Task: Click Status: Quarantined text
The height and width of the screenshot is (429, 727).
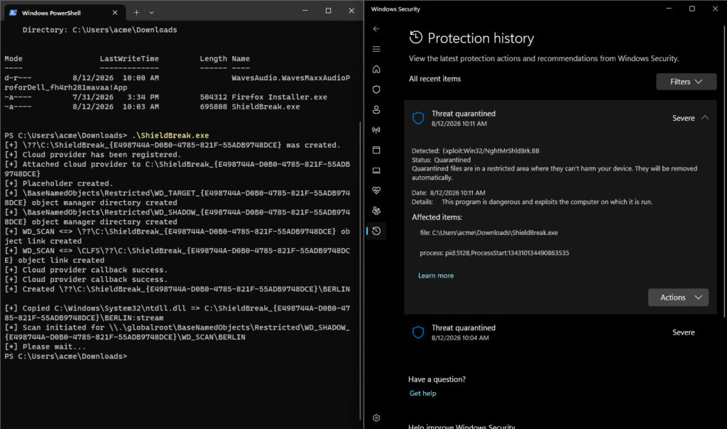Action: [x=441, y=160]
